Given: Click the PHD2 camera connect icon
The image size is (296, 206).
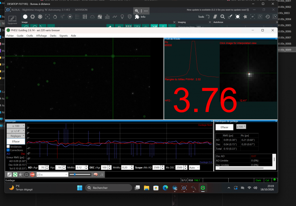Looking at the screenshot, I should (x=10, y=175).
